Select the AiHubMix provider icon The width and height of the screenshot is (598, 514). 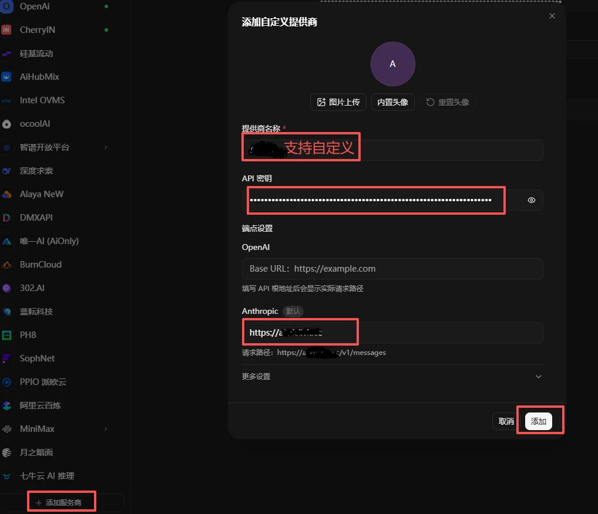point(6,77)
